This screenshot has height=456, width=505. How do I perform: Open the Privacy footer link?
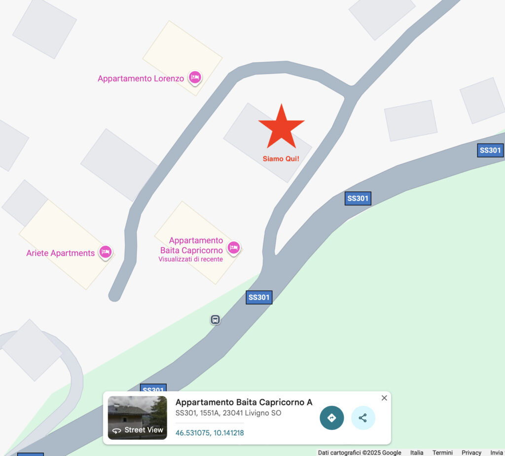[471, 453]
